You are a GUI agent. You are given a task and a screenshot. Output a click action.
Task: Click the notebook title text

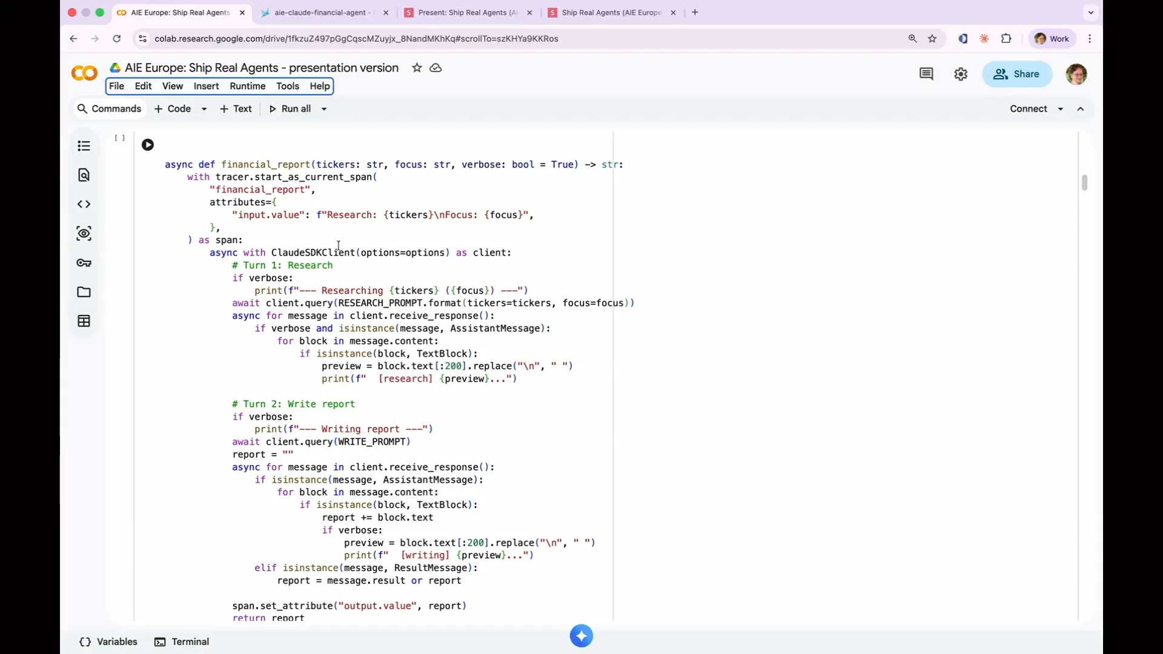point(262,68)
